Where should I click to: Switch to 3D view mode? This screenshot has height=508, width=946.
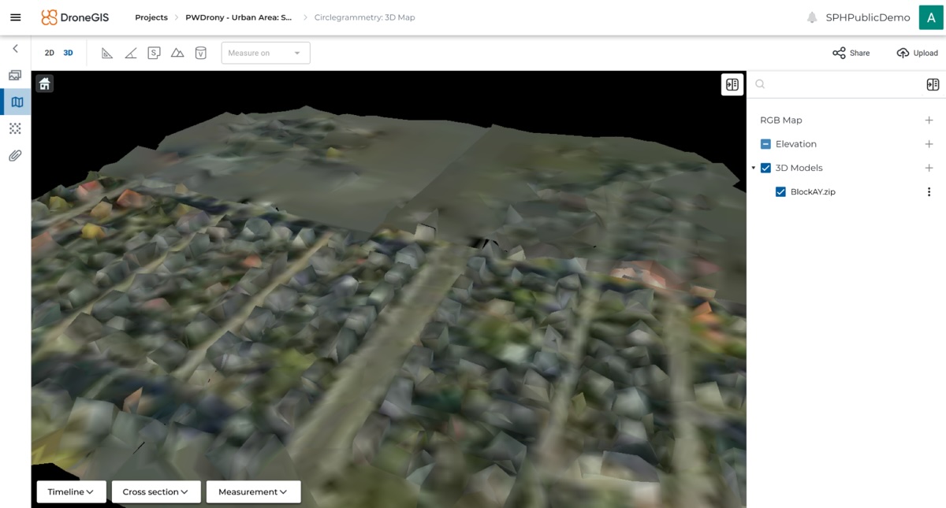(x=68, y=53)
